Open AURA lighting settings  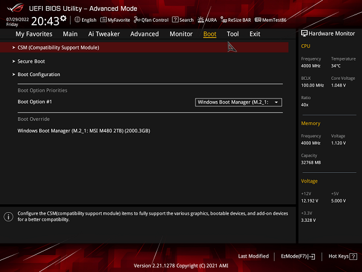pos(201,20)
